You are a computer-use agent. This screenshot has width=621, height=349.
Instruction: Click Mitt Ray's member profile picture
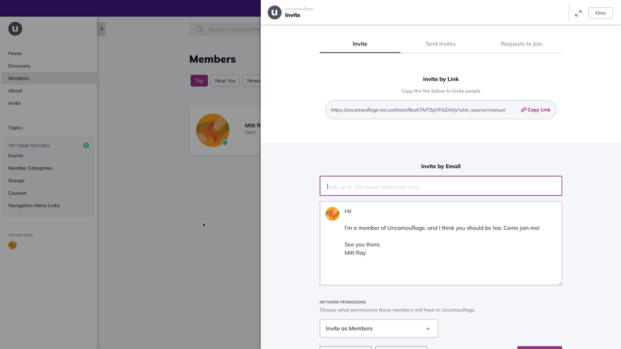click(x=213, y=130)
